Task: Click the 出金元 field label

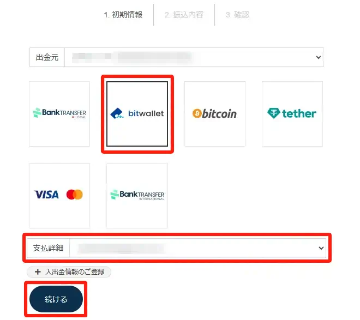Action: point(47,57)
